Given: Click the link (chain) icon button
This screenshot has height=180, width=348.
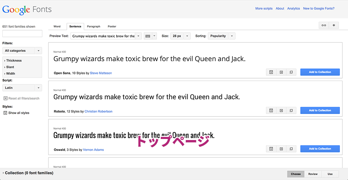Looking at the screenshot, I should click(324, 25).
